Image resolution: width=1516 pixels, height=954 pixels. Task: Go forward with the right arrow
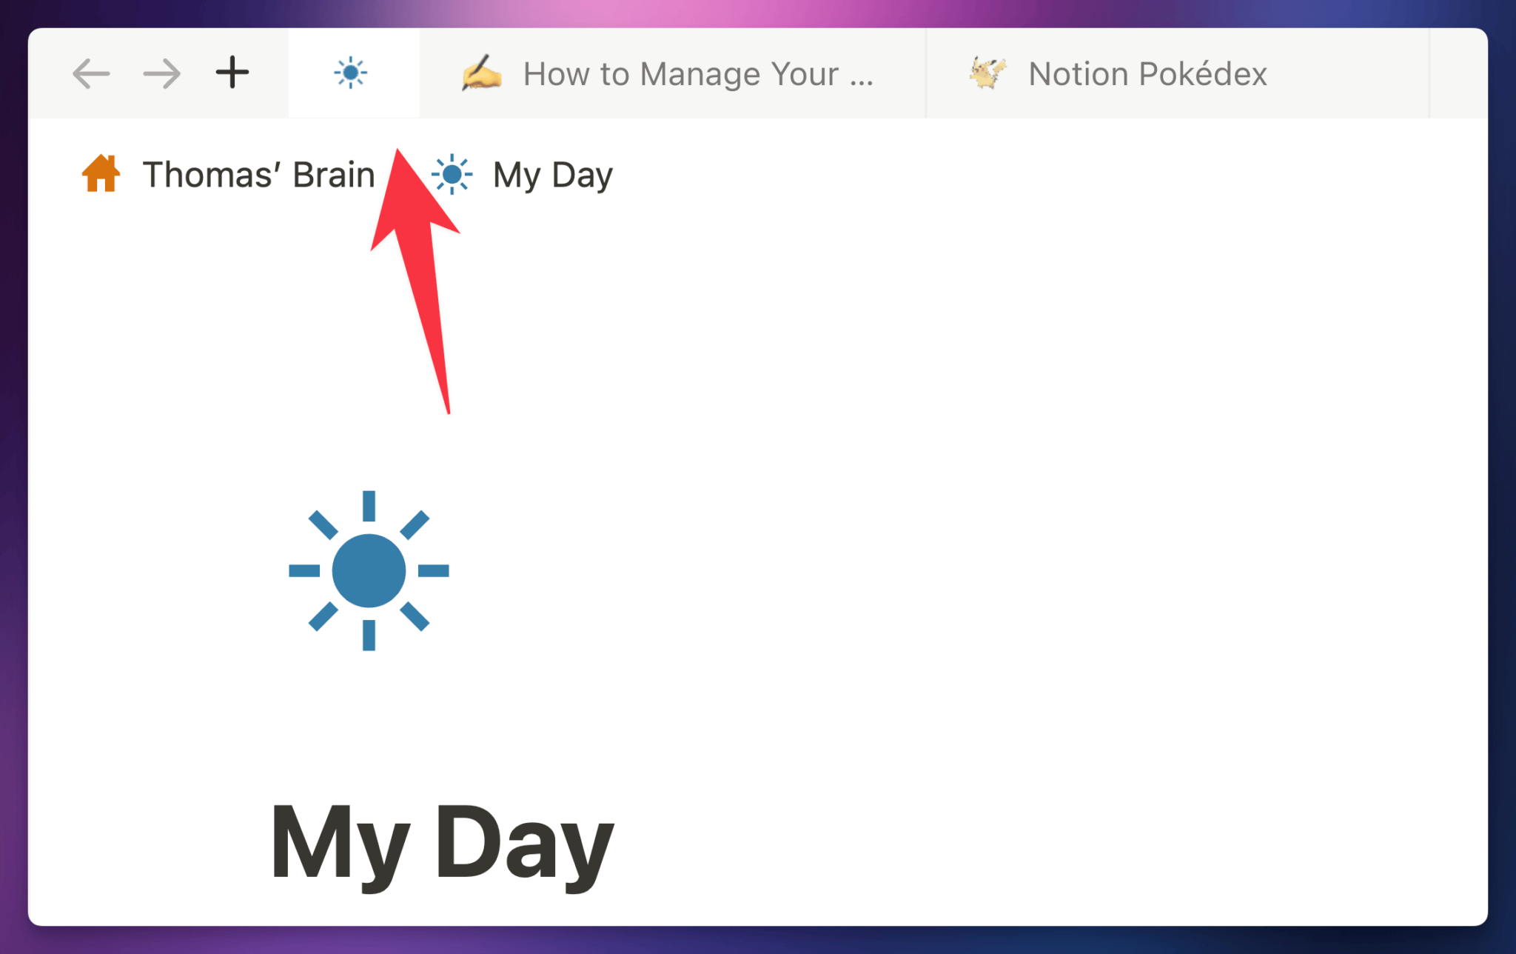tap(162, 73)
